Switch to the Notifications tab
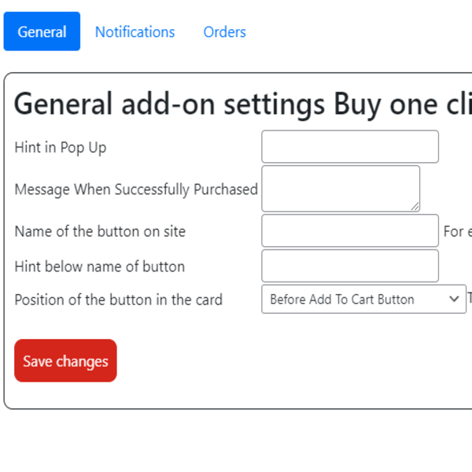 point(135,31)
